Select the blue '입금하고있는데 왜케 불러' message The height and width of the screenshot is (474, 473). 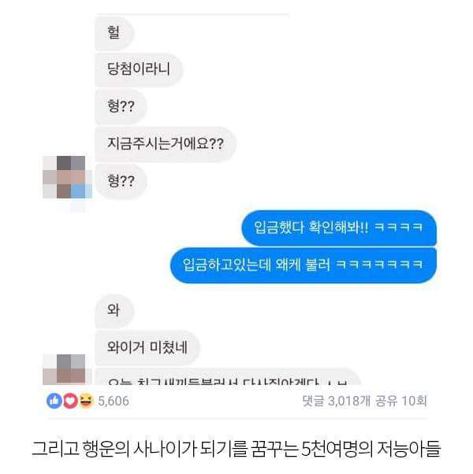[304, 265]
